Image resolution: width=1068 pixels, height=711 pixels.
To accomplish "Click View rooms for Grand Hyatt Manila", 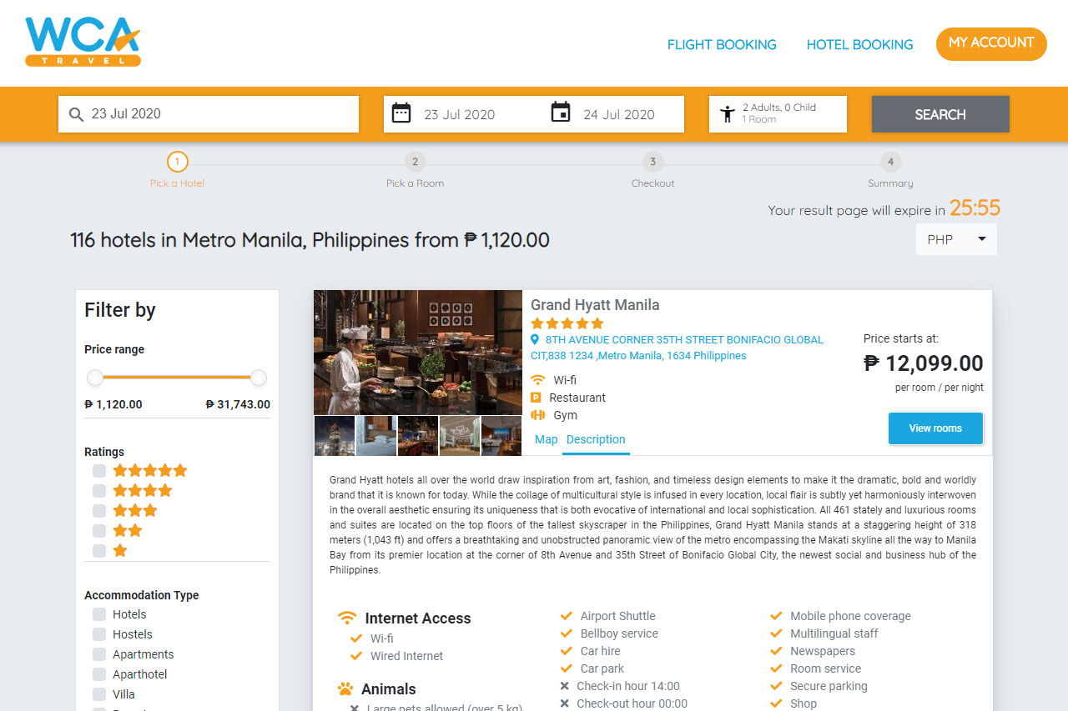I will click(935, 428).
